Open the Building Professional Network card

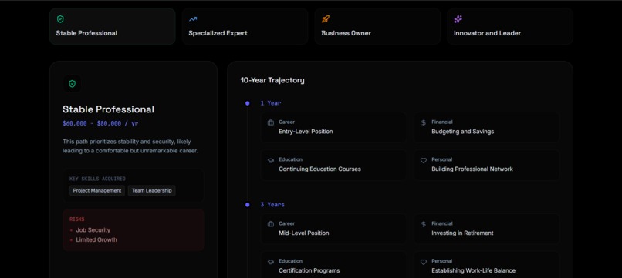[487, 165]
